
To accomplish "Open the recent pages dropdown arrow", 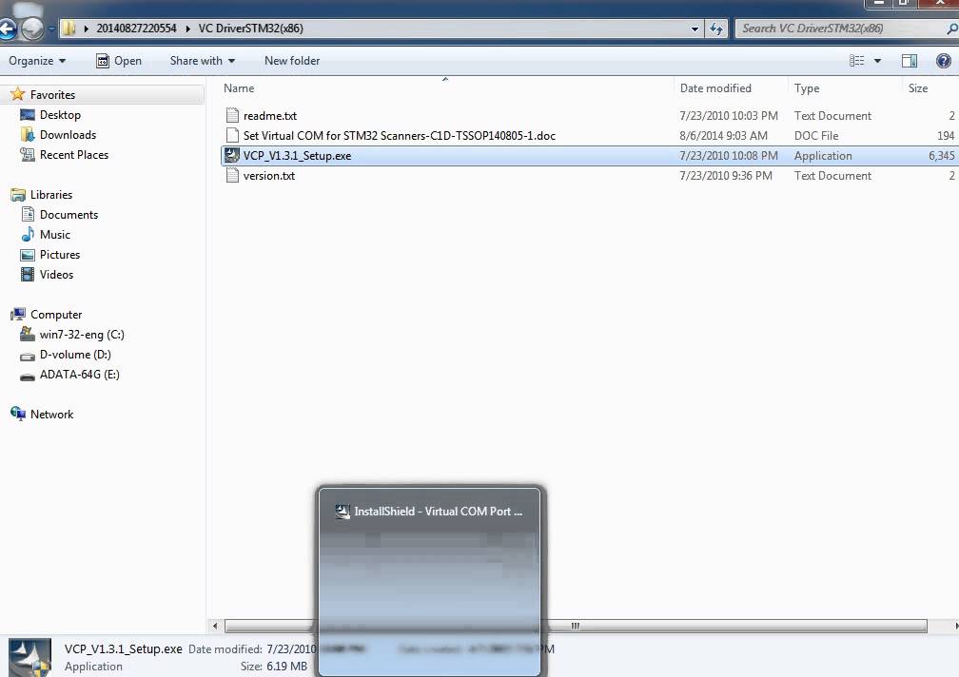I will [51, 29].
